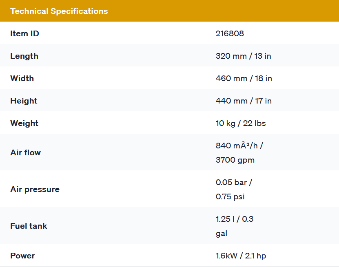Select the Fuel tank row label
339x267 pixels.
tap(29, 226)
